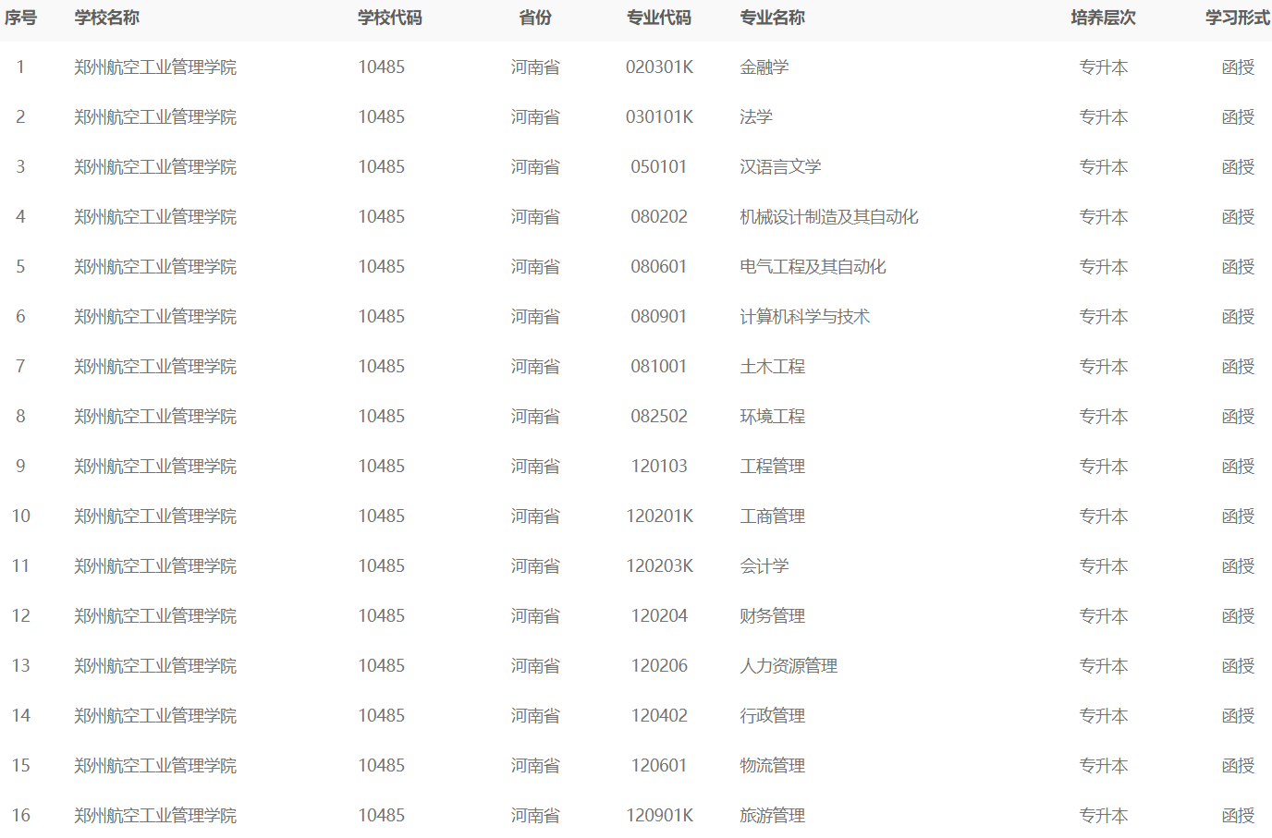Click 河南省 in the 汉语言文学 row
The height and width of the screenshot is (838, 1272).
coord(535,167)
